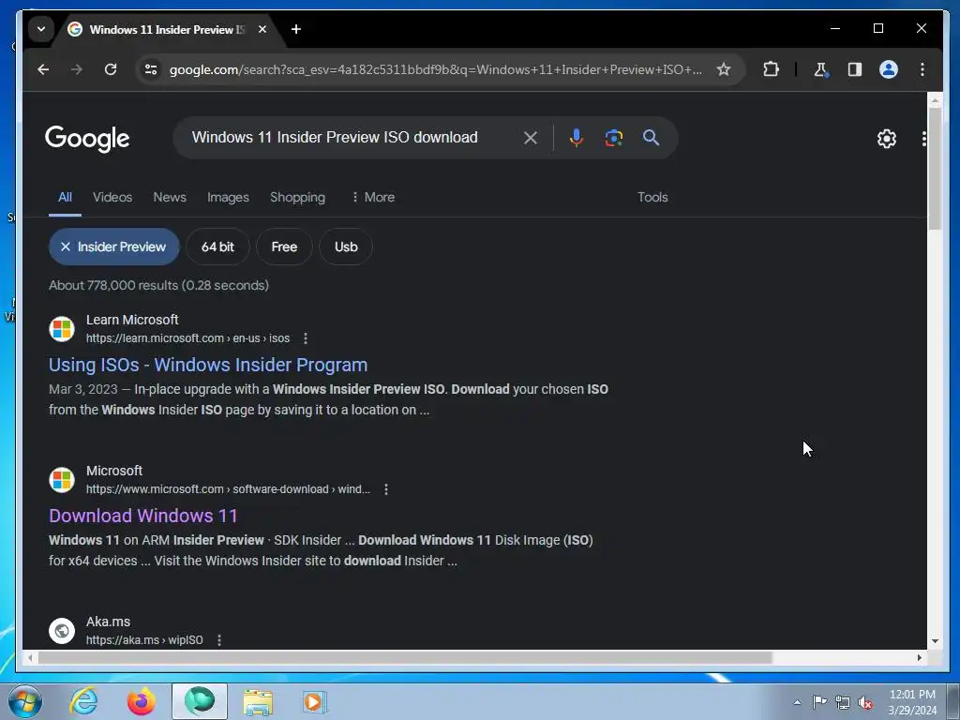
Task: Switch to the Videos tab
Action: coord(112,197)
